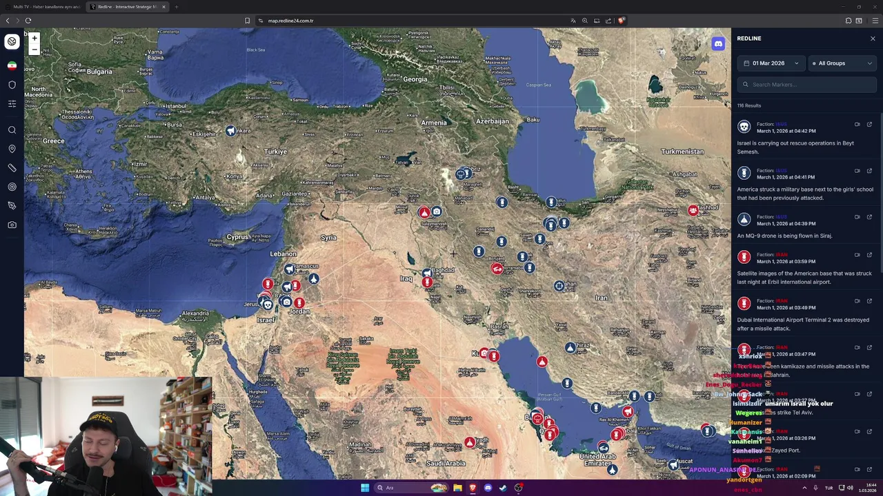
Task: Open external link for Beyt Semesh rescue entry
Action: click(x=869, y=125)
